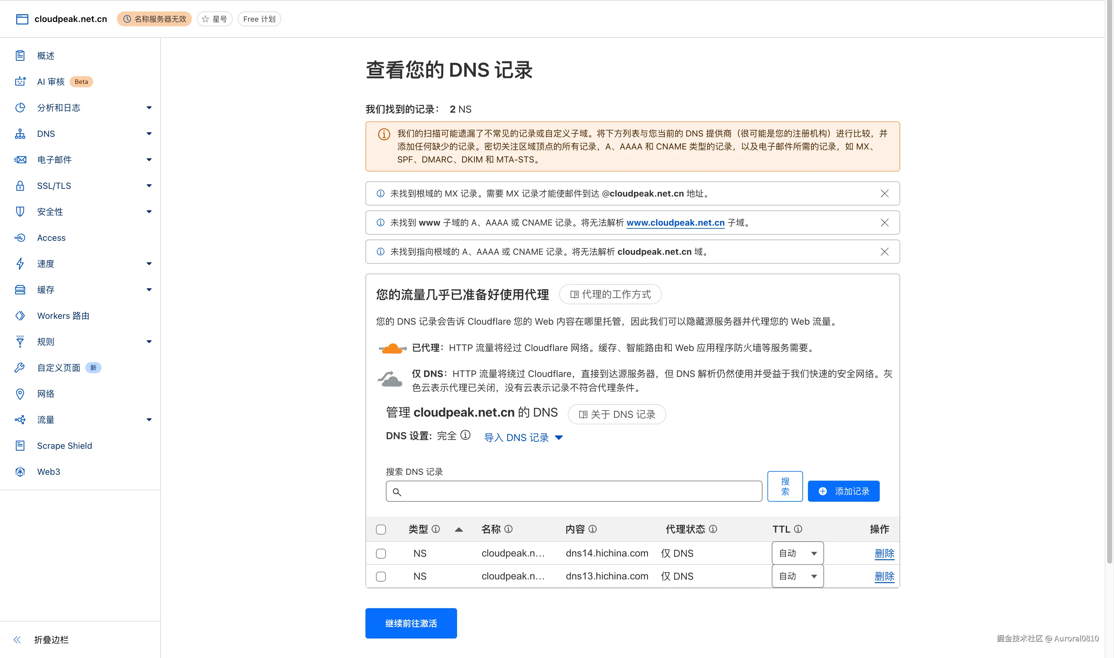Open the Web3 section in sidebar
The width and height of the screenshot is (1114, 658).
pyautogui.click(x=48, y=471)
